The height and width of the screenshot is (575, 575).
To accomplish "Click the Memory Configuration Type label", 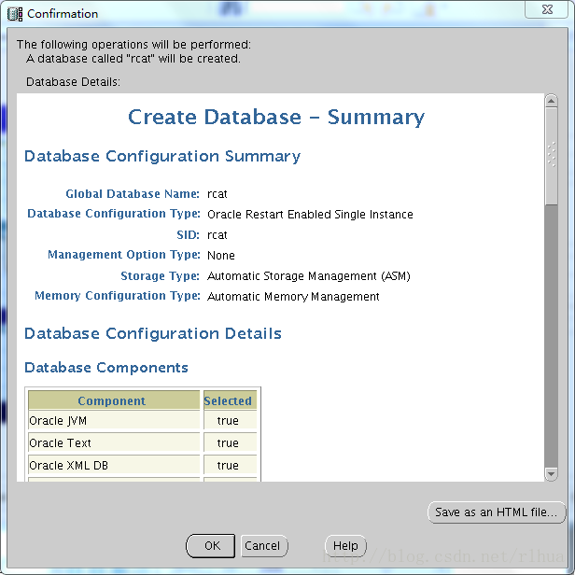I will pyautogui.click(x=118, y=296).
